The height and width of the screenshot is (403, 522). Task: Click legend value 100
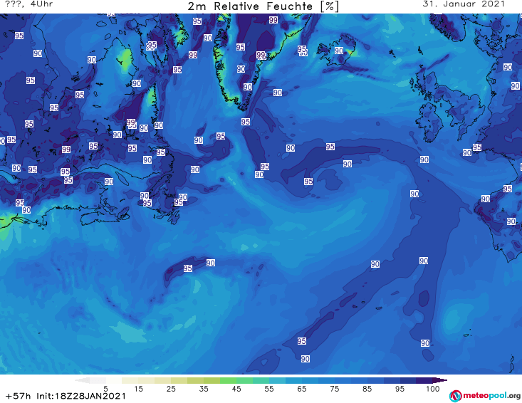[433, 389]
